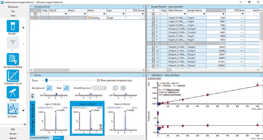Open Compound Details from sidebar

(x=13, y=59)
